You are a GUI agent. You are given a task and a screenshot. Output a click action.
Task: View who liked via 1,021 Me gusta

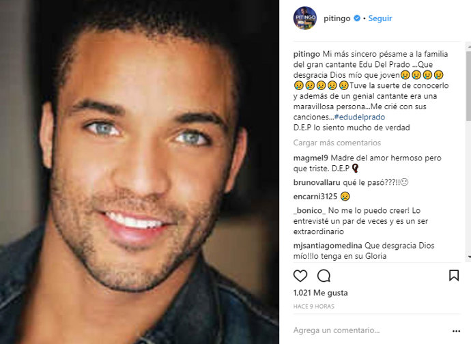click(320, 293)
